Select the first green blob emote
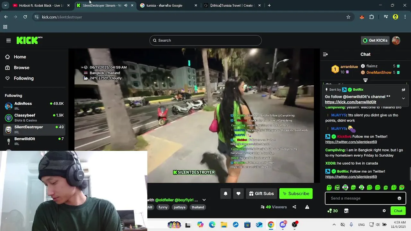This screenshot has width=411, height=231. 329,187
